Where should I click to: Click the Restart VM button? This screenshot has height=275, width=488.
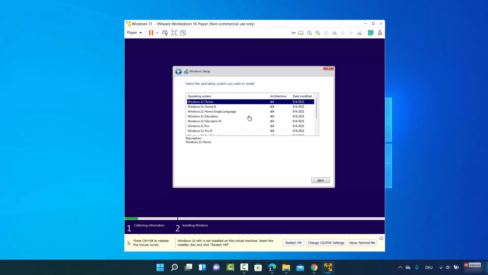pos(293,243)
